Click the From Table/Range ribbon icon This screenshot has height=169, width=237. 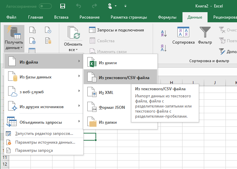tap(32, 50)
